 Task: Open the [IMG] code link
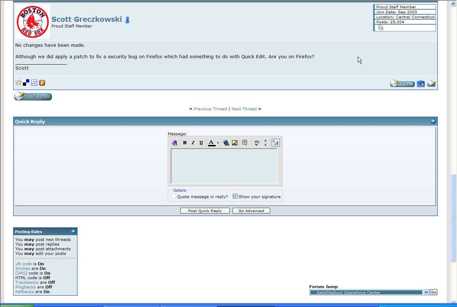click(x=21, y=273)
